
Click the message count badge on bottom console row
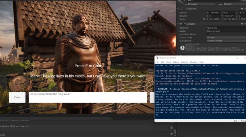tap(172, 134)
